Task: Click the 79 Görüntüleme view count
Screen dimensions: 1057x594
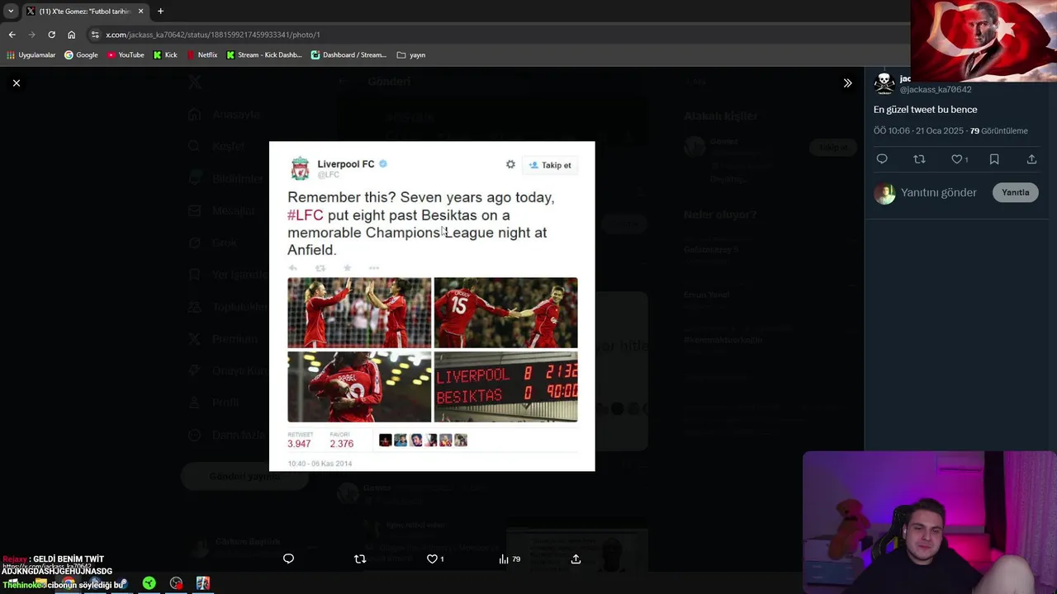Action: coord(999,130)
